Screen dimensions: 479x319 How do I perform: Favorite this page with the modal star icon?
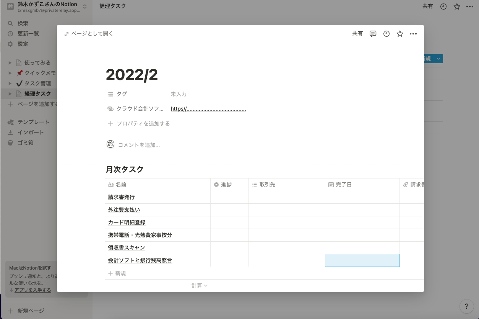[x=400, y=34]
